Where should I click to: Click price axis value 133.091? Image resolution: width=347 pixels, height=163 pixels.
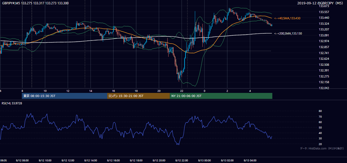tap(324, 35)
